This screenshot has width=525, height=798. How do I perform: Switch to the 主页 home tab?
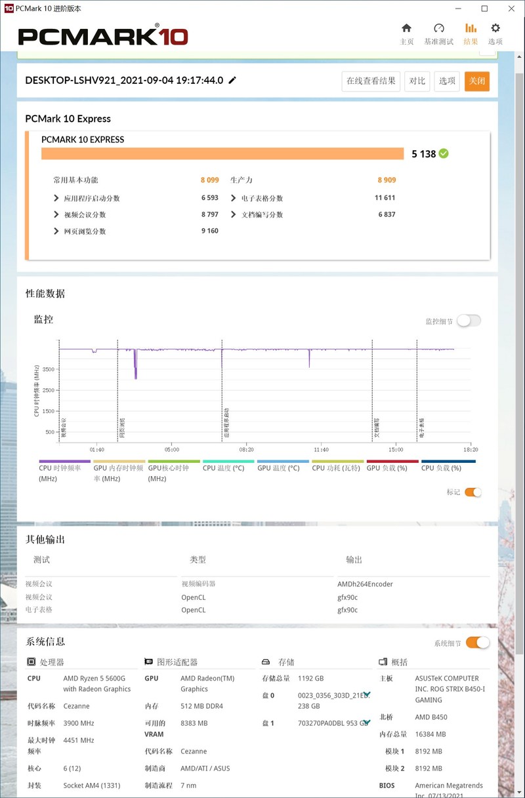coord(407,33)
